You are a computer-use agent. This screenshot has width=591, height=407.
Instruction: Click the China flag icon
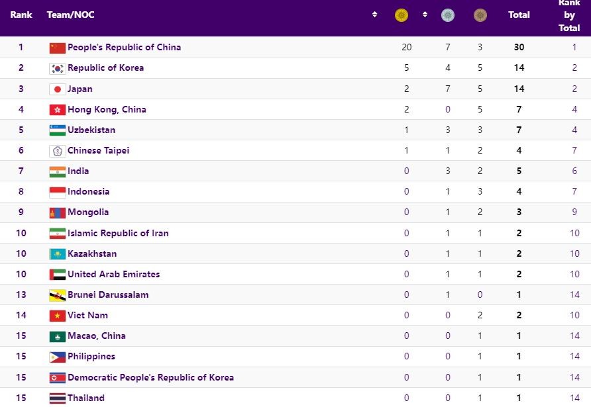[x=56, y=47]
